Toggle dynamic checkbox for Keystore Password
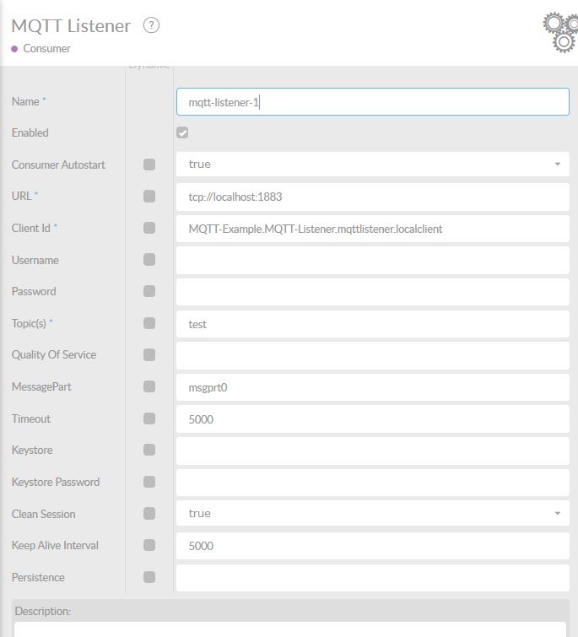 pos(149,482)
